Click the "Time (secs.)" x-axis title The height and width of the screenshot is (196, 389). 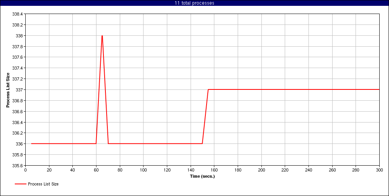202,176
